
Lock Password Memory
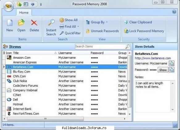point(144,31)
